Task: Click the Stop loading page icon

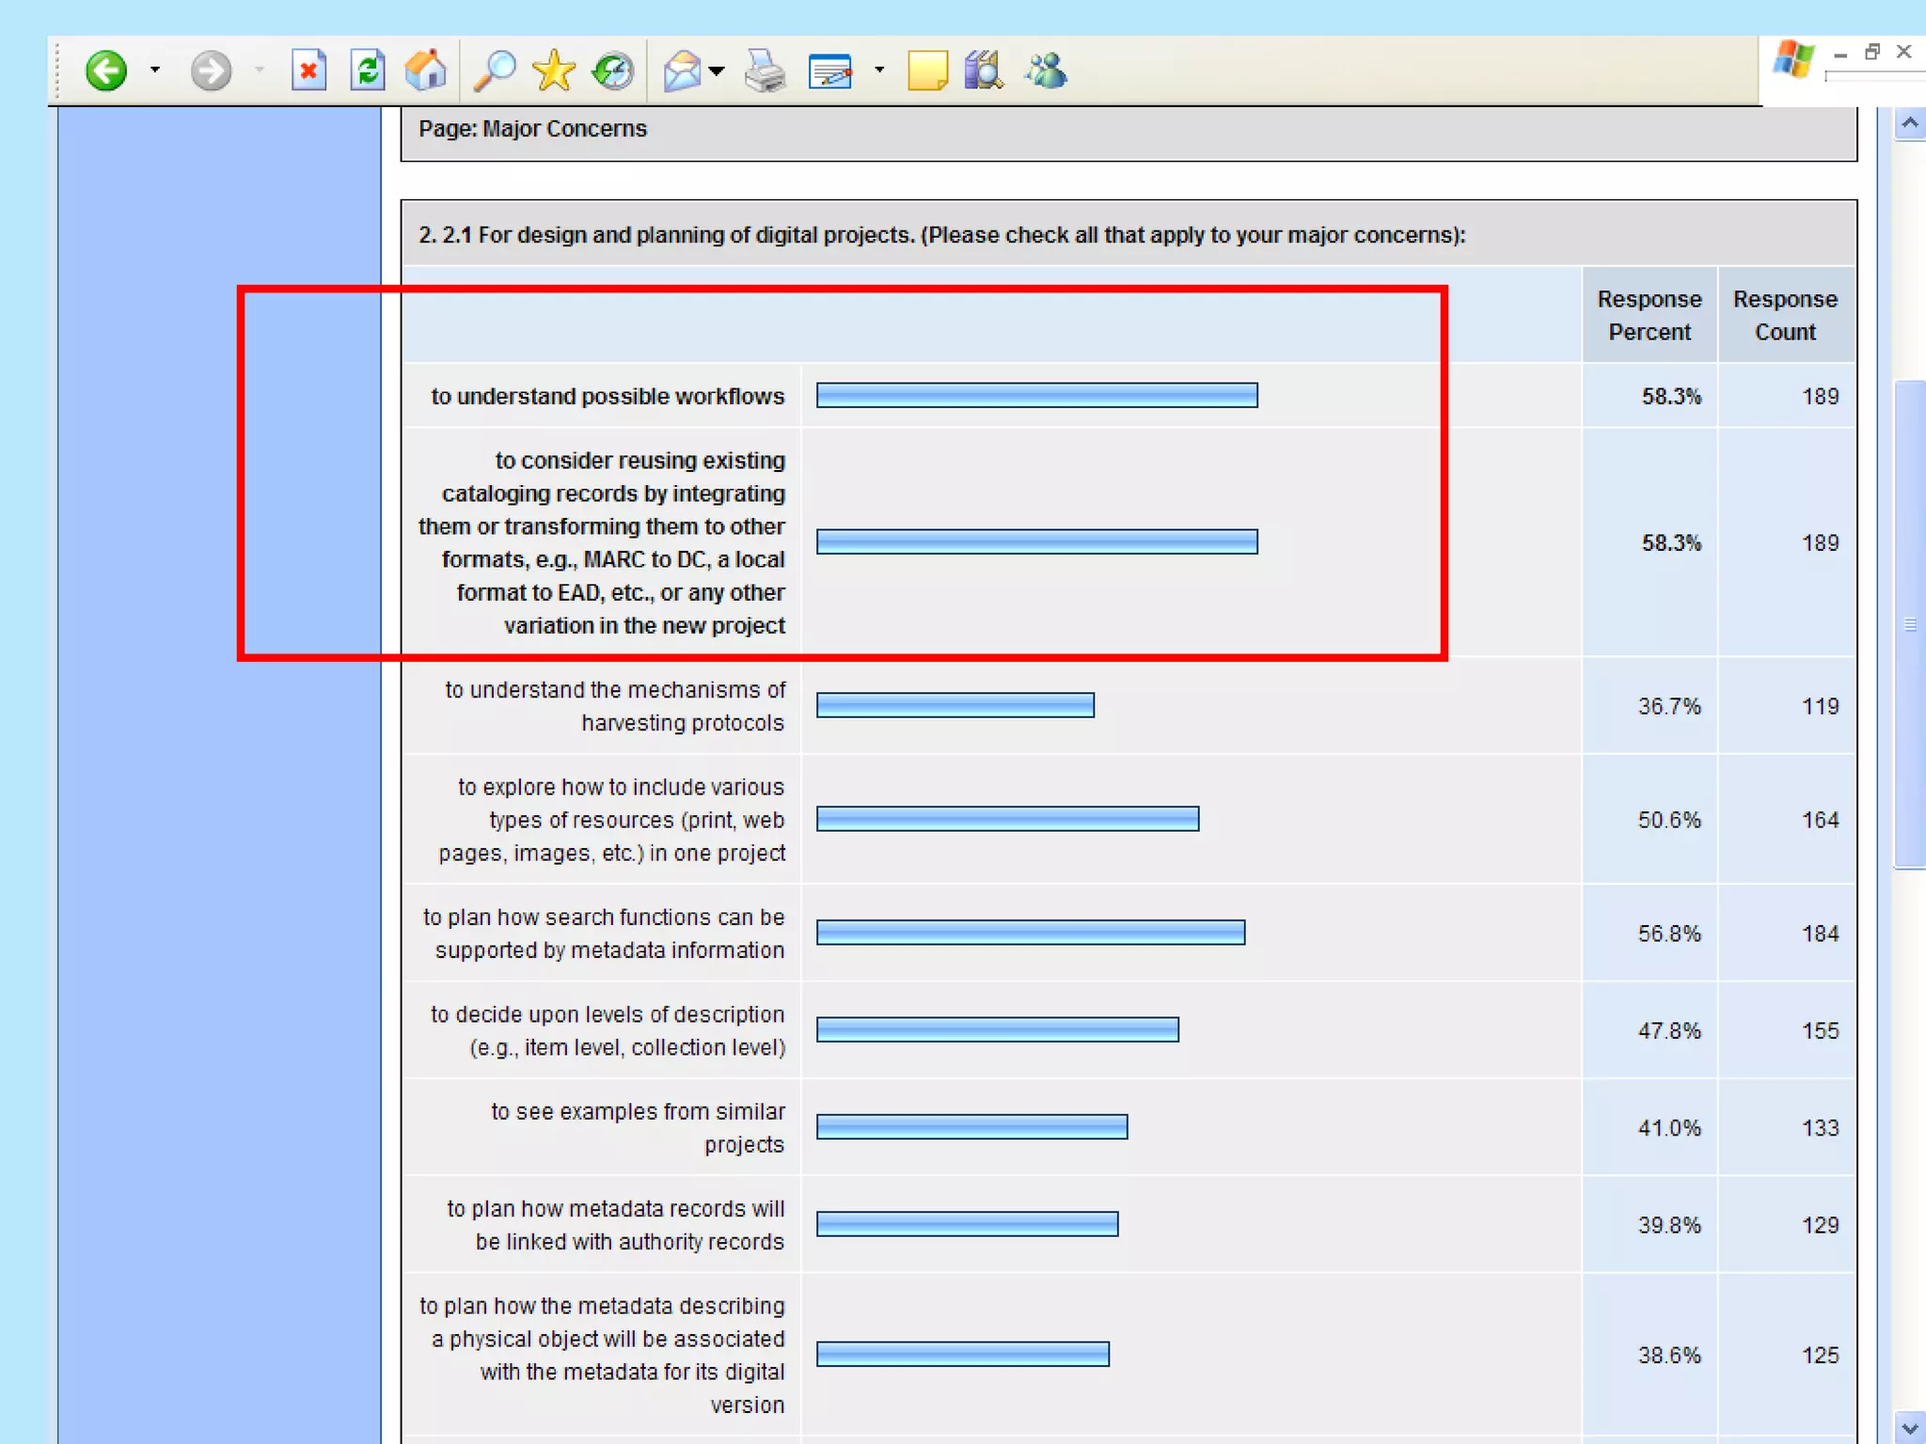Action: (308, 71)
